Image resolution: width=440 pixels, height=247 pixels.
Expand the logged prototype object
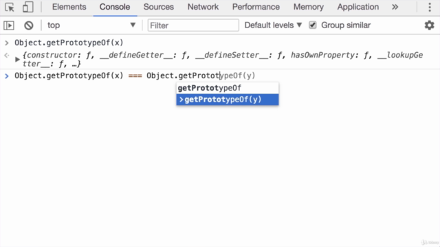click(17, 60)
